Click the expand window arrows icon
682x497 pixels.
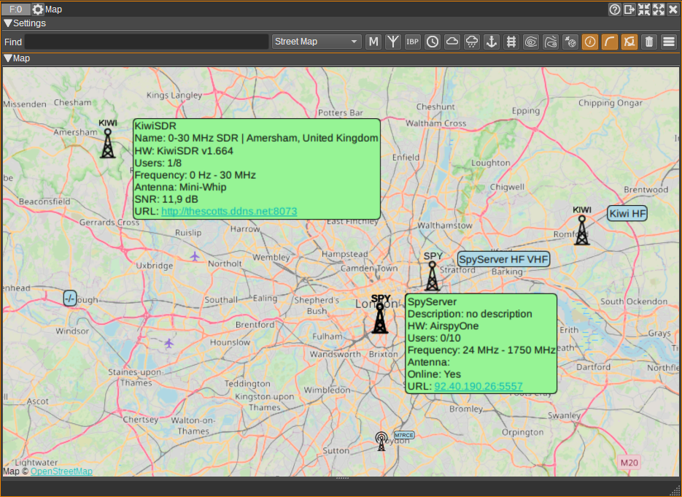[x=659, y=9]
